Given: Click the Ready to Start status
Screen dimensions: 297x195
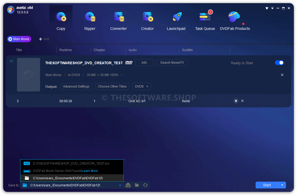Looking at the screenshot, I should [x=242, y=63].
